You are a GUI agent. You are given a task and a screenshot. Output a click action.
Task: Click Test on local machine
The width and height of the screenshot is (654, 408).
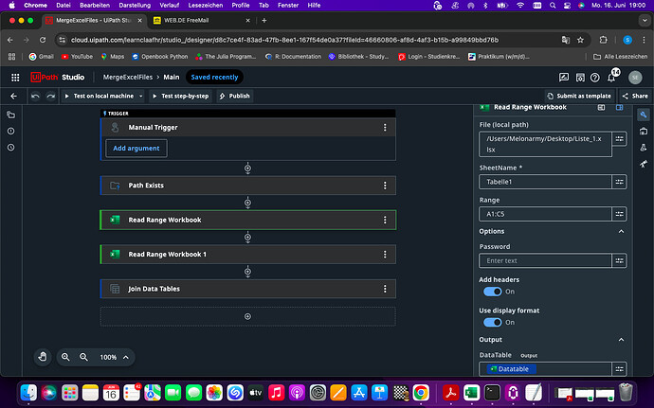point(100,96)
